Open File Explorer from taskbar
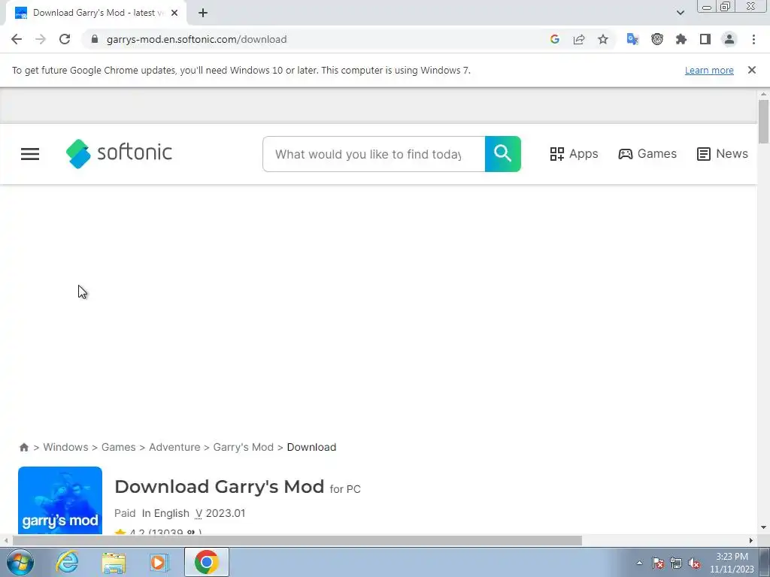Viewport: 770px width, 577px height. point(114,562)
